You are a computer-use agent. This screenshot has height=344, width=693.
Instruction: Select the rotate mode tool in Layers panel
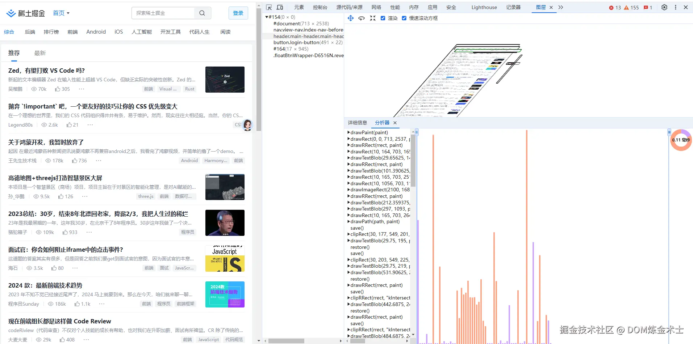pos(362,18)
